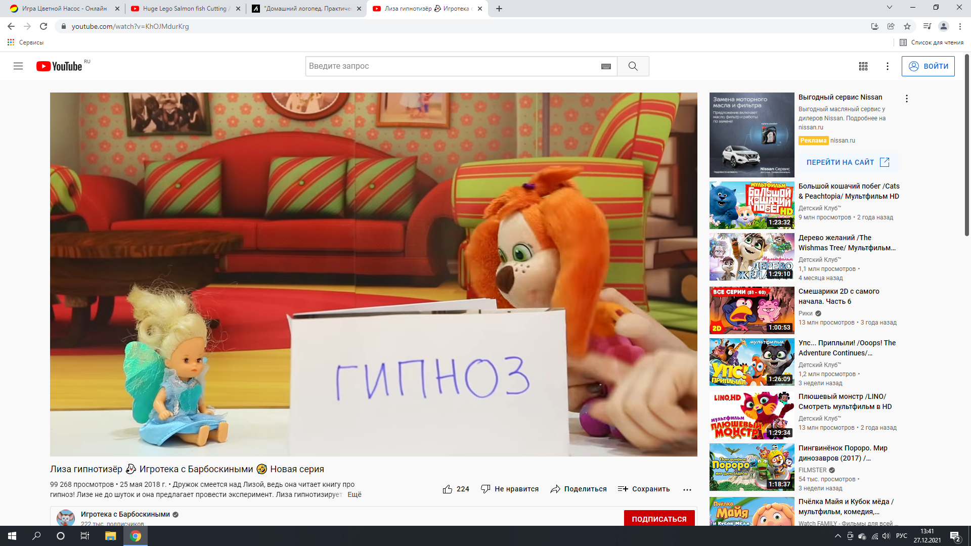The image size is (971, 546).
Task: Open ad options three-dot menu for Nissan
Action: [x=906, y=99]
